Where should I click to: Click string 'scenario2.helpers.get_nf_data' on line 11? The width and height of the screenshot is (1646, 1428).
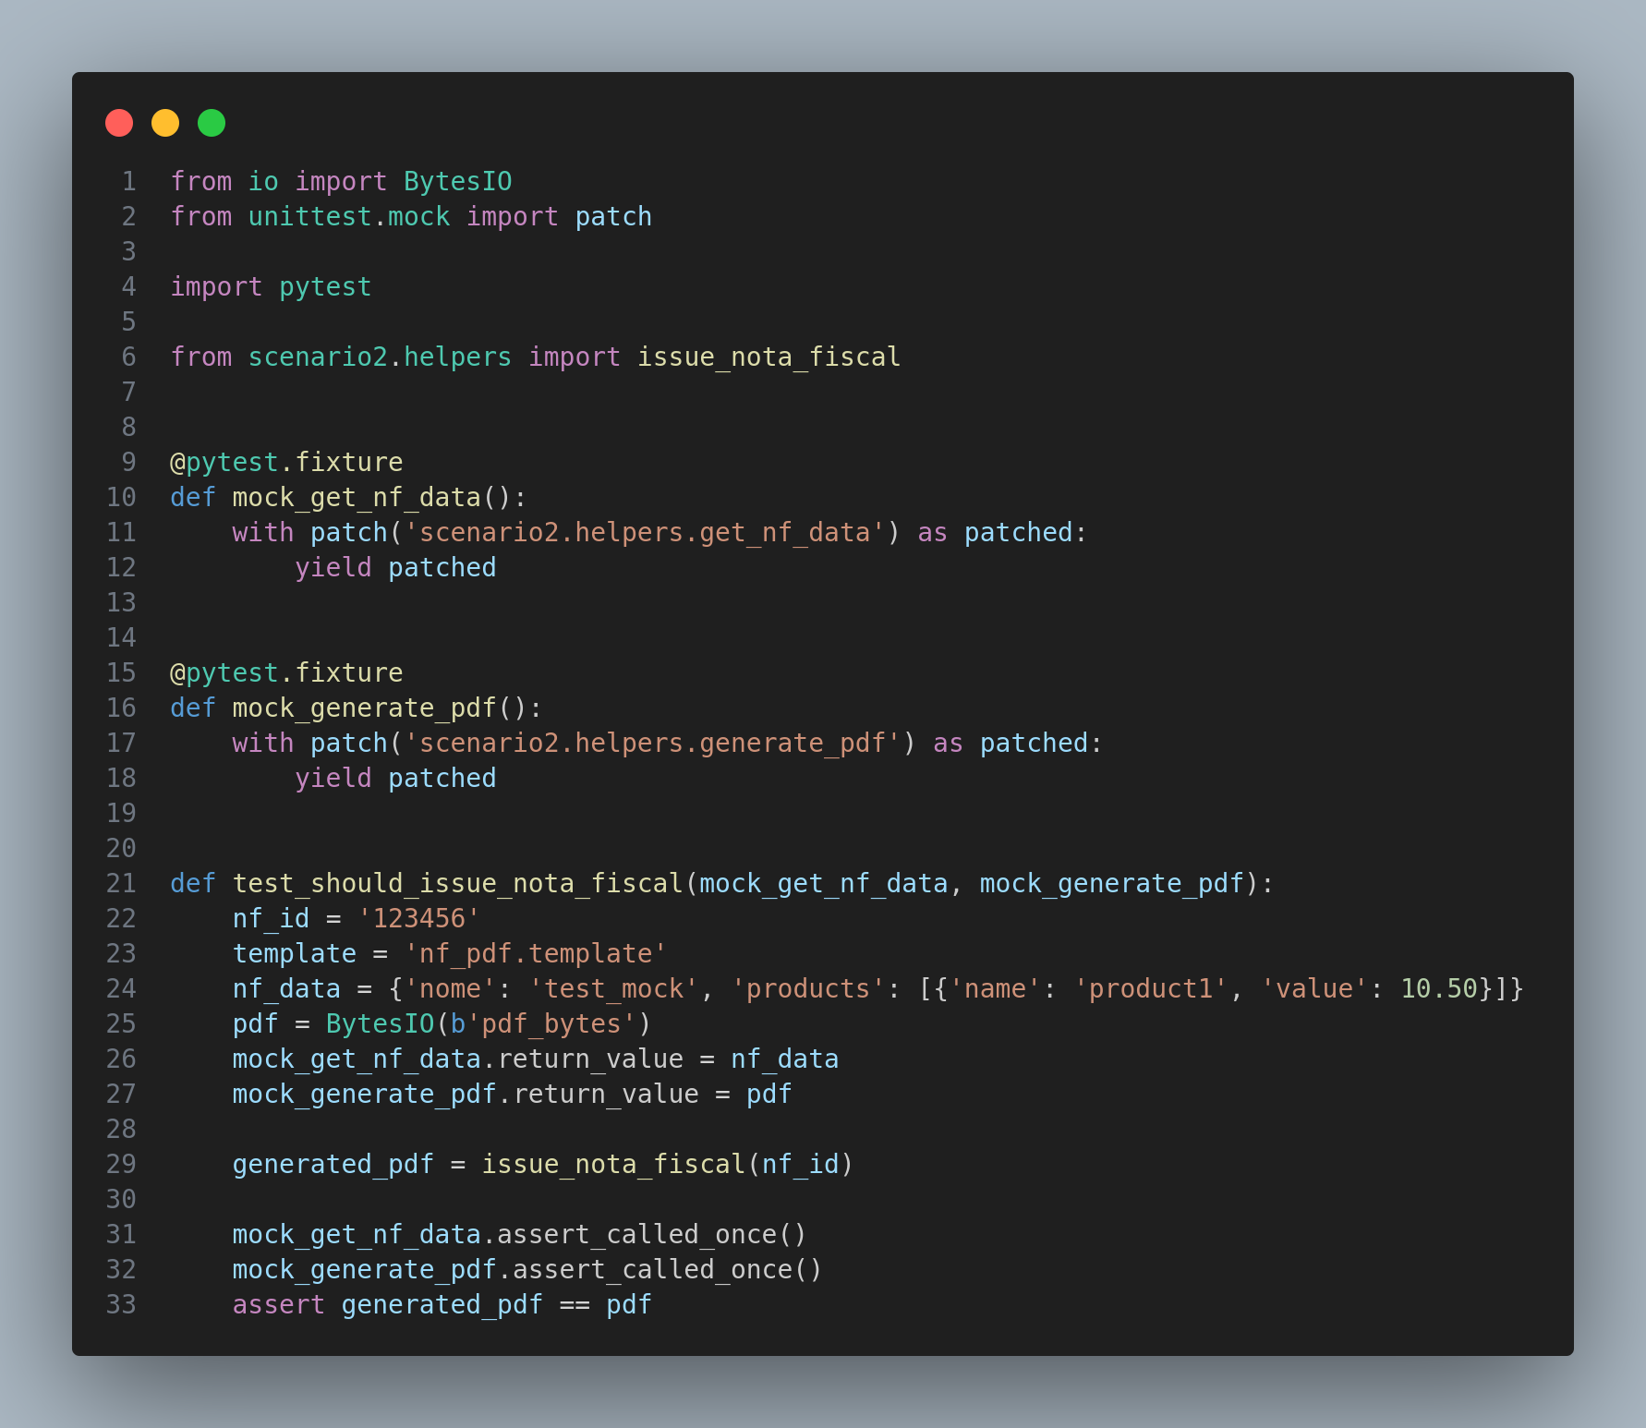645,532
